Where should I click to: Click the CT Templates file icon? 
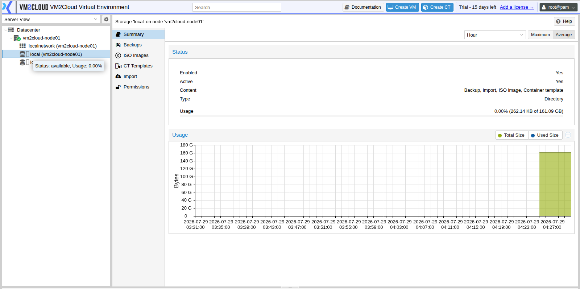[x=118, y=66]
